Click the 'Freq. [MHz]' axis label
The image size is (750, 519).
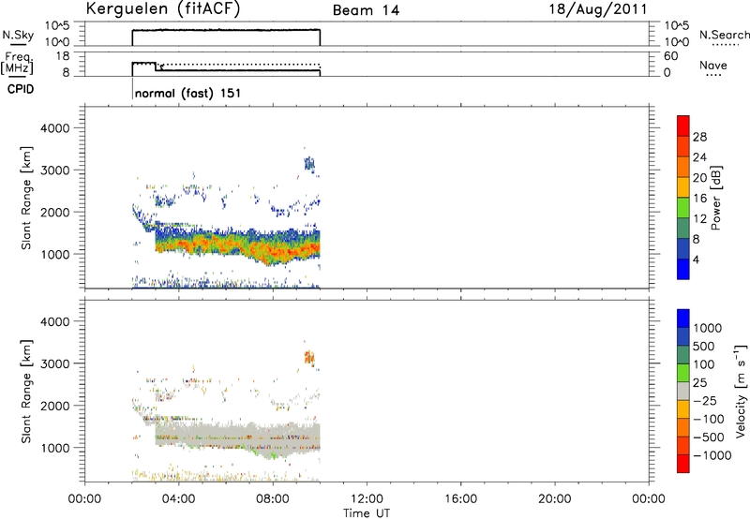pos(17,63)
